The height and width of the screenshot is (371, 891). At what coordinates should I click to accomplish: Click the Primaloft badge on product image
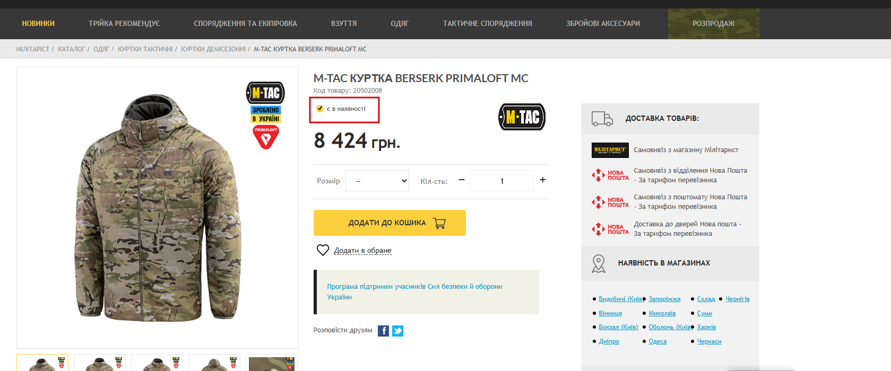click(266, 137)
